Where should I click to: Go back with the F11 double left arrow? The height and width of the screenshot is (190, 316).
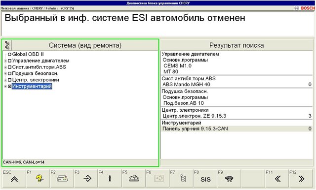[277, 178]
